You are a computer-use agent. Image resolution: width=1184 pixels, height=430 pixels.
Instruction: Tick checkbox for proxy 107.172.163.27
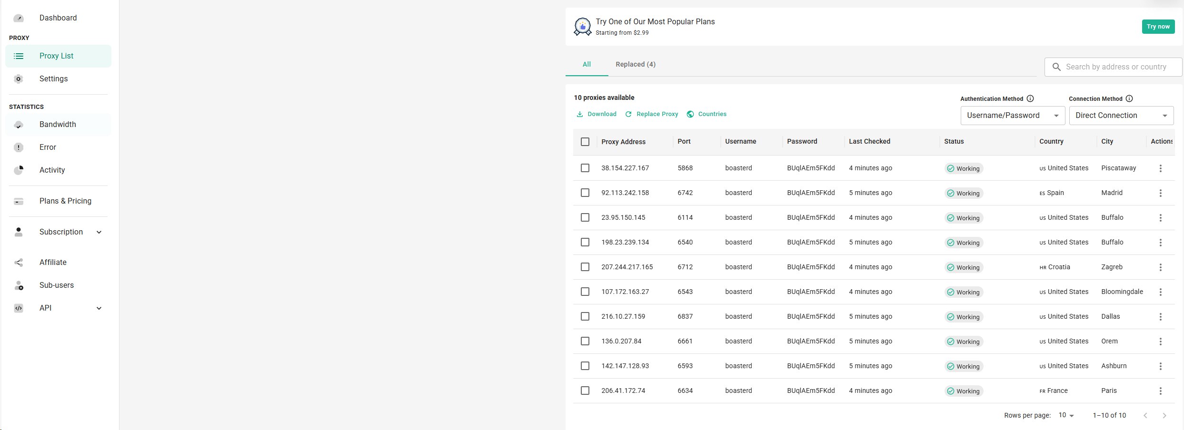[x=585, y=292]
